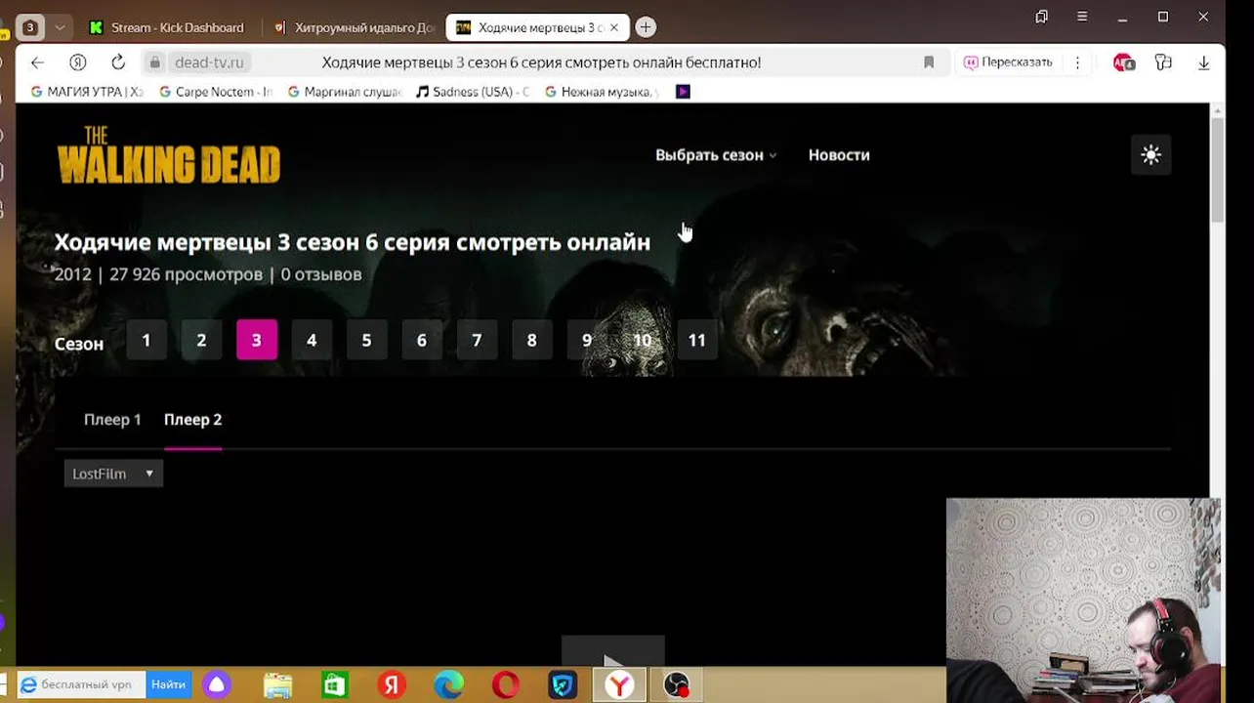Click the Пересказать button
1254x703 pixels.
click(1008, 62)
